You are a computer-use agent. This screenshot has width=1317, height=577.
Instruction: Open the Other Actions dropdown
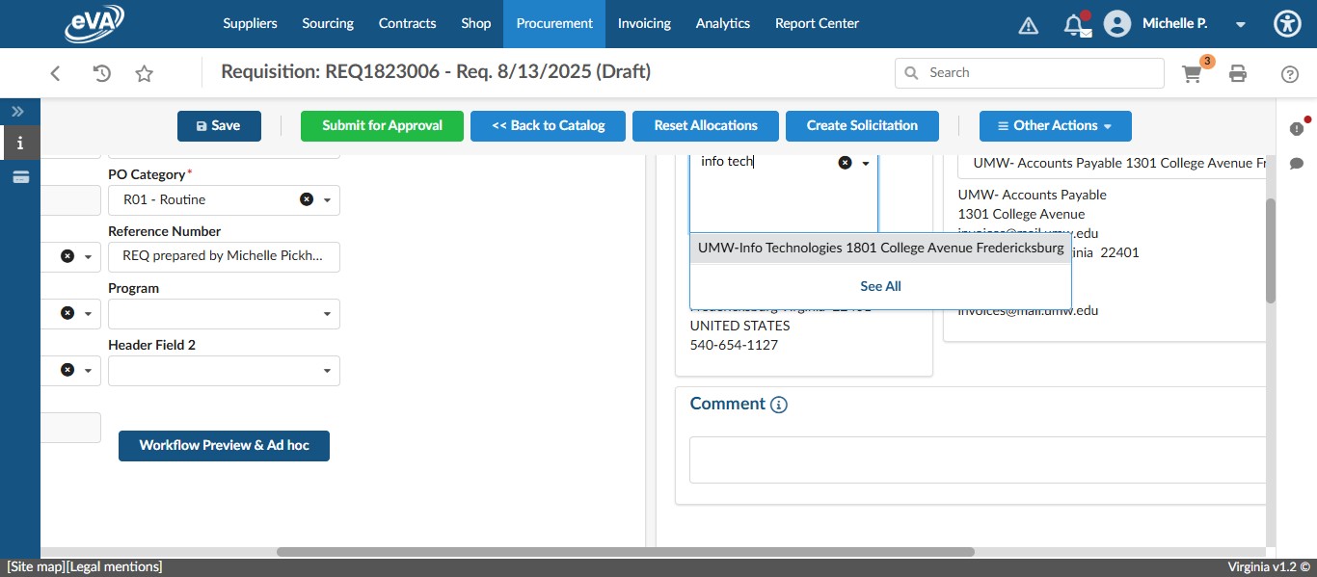point(1055,125)
